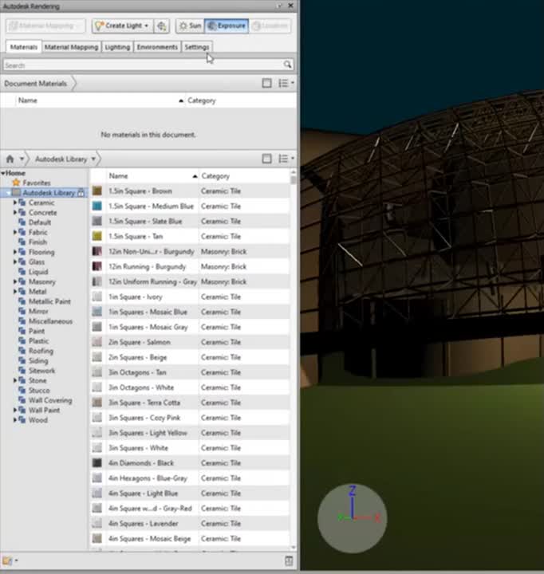Sort library list by Category column
Screen dimensions: 544x574
[243, 176]
